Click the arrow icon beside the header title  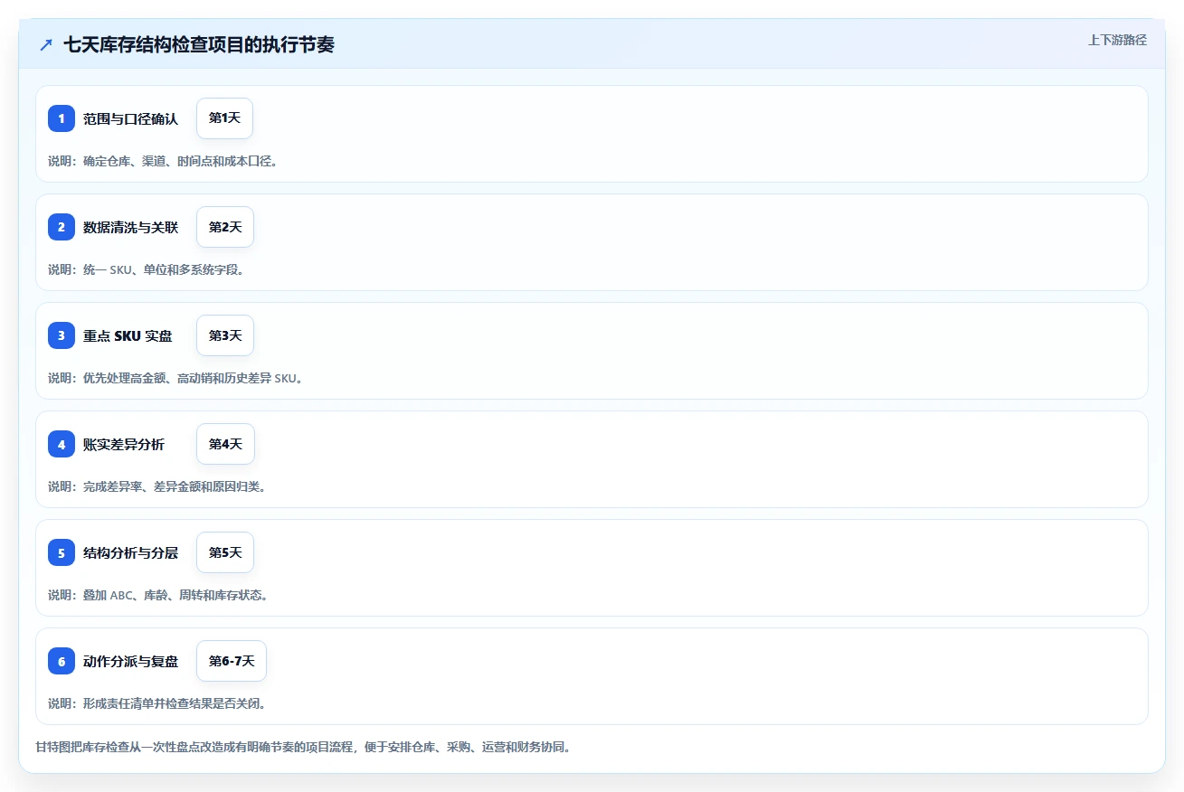46,44
